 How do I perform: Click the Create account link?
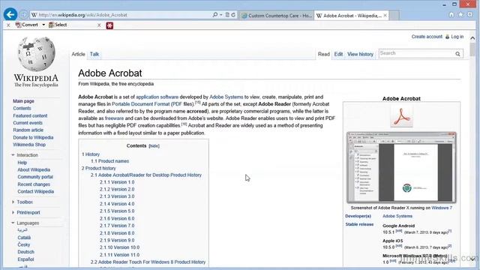[427, 37]
